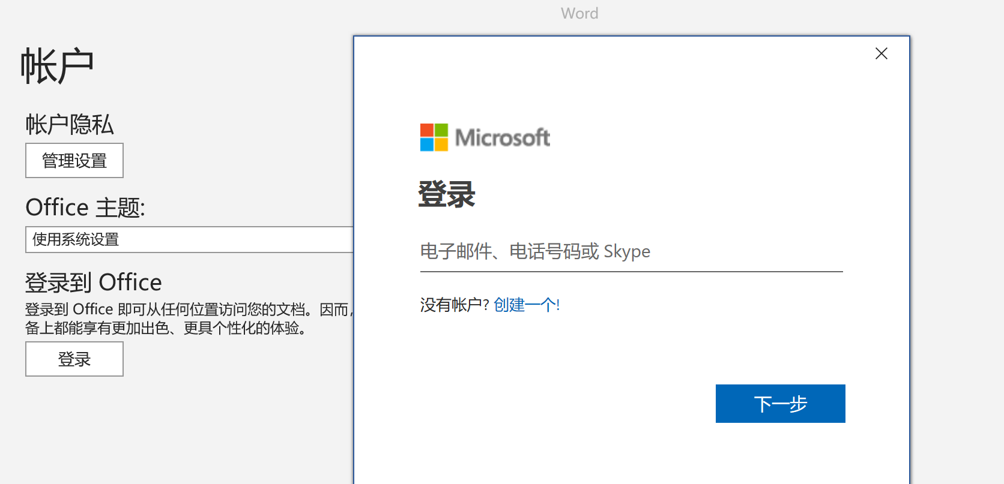
Task: Click the 登录到 Office description paragraph
Action: [189, 318]
